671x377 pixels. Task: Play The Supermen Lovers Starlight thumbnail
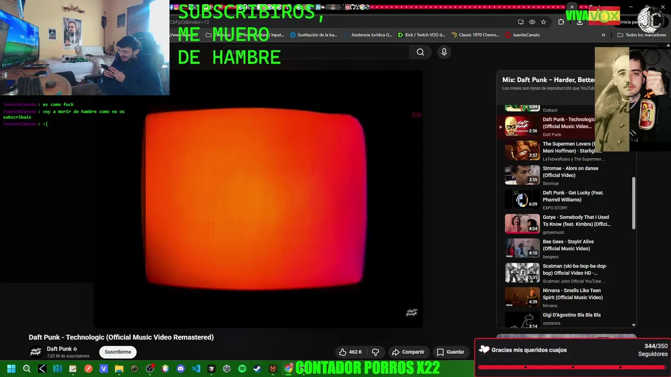522,151
